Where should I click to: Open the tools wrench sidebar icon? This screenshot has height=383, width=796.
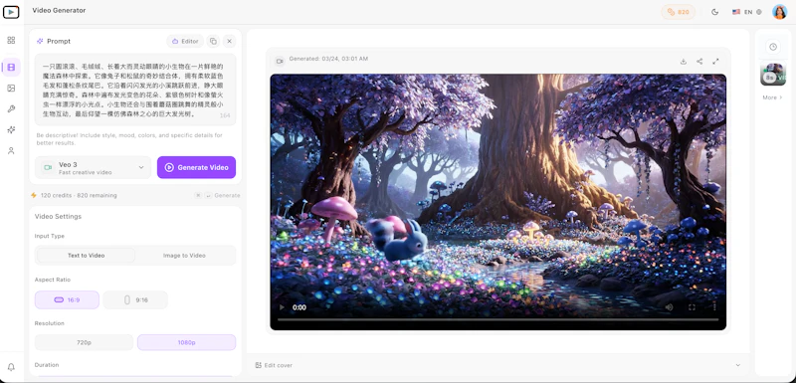point(11,109)
